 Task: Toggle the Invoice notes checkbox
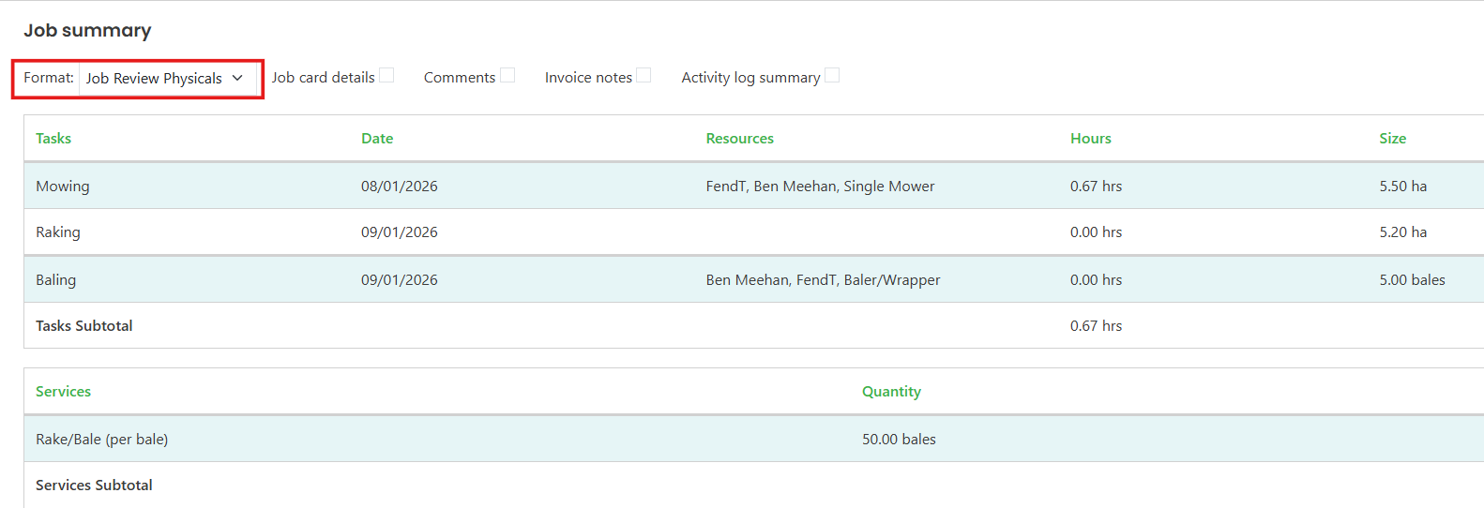point(644,76)
